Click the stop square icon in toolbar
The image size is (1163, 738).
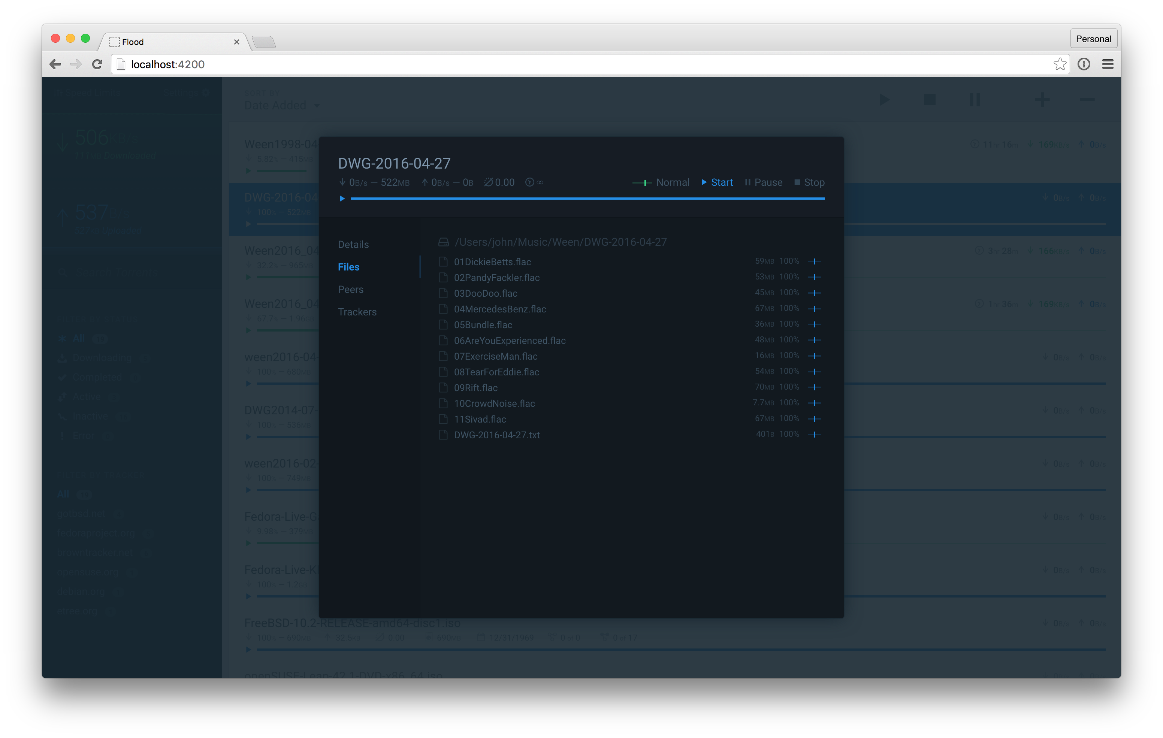(930, 100)
